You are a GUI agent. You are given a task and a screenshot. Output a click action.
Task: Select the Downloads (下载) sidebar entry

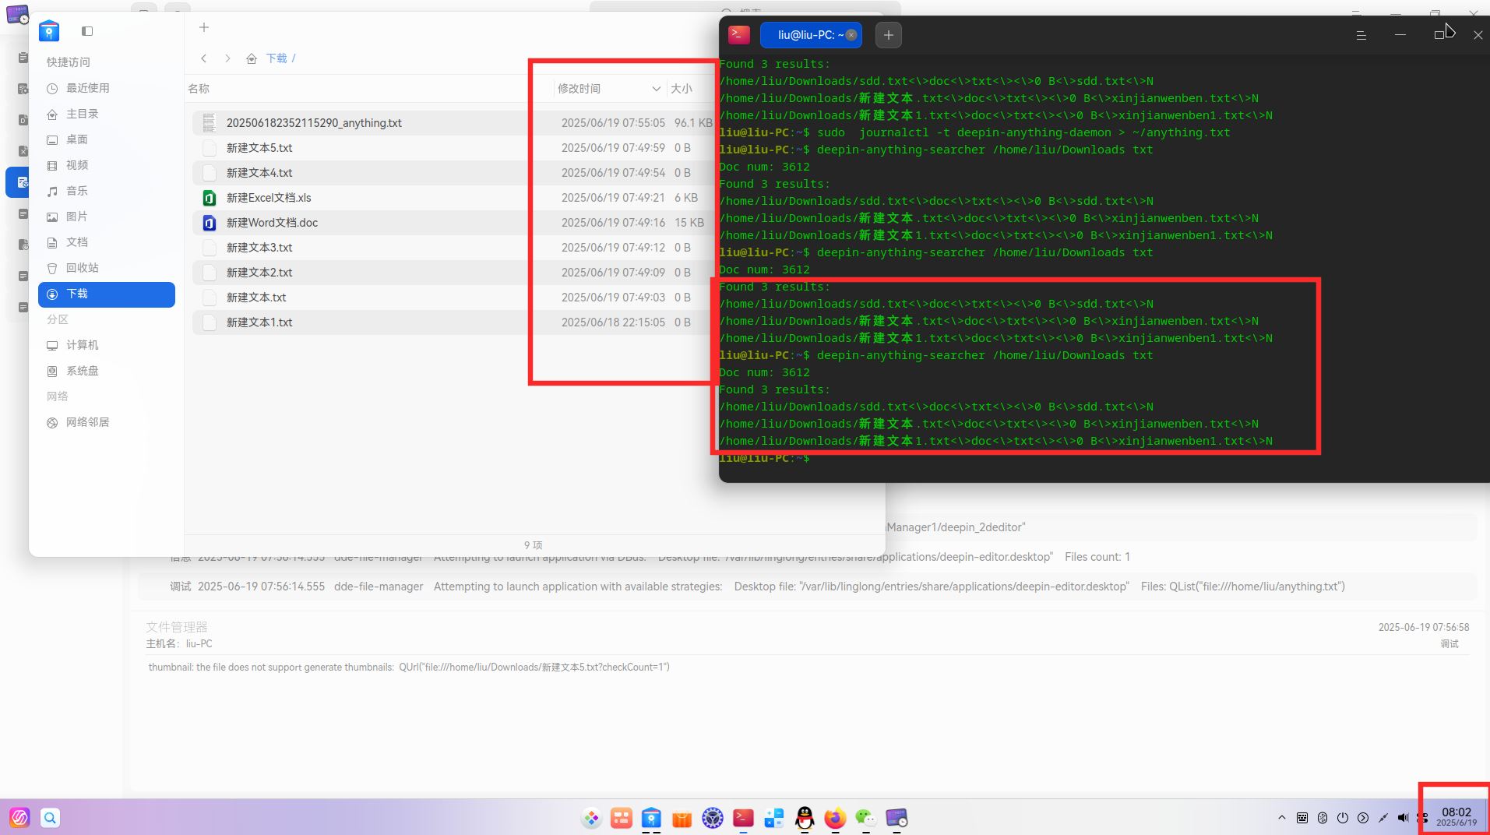[106, 294]
